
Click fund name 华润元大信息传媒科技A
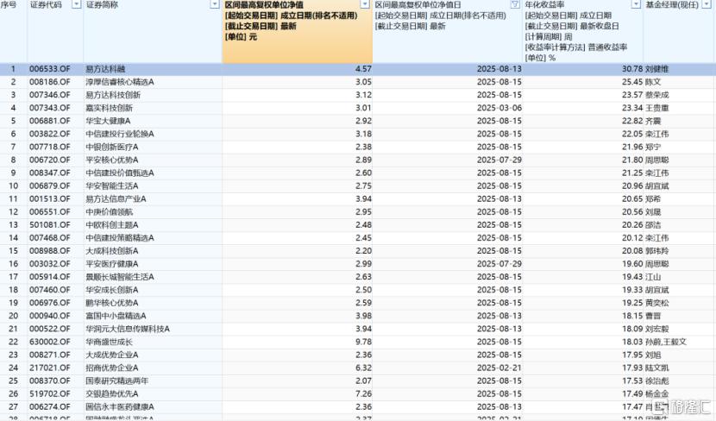(x=128, y=330)
